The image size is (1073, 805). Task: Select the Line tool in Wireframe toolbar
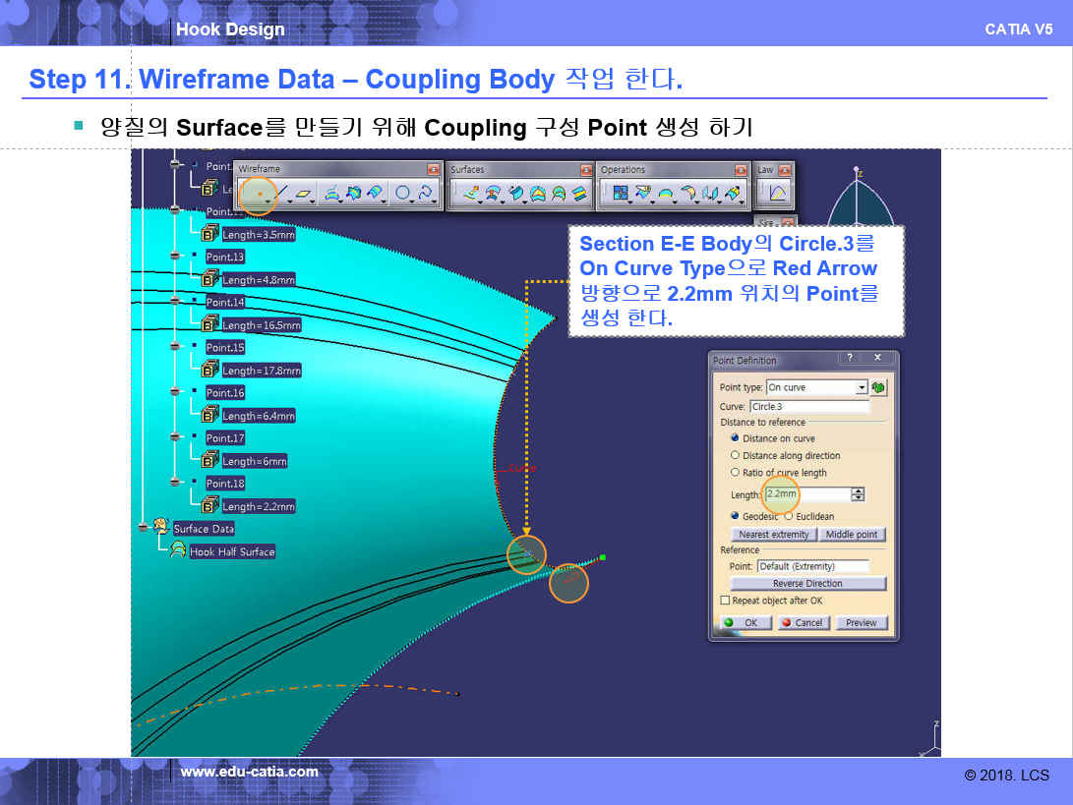coord(282,195)
